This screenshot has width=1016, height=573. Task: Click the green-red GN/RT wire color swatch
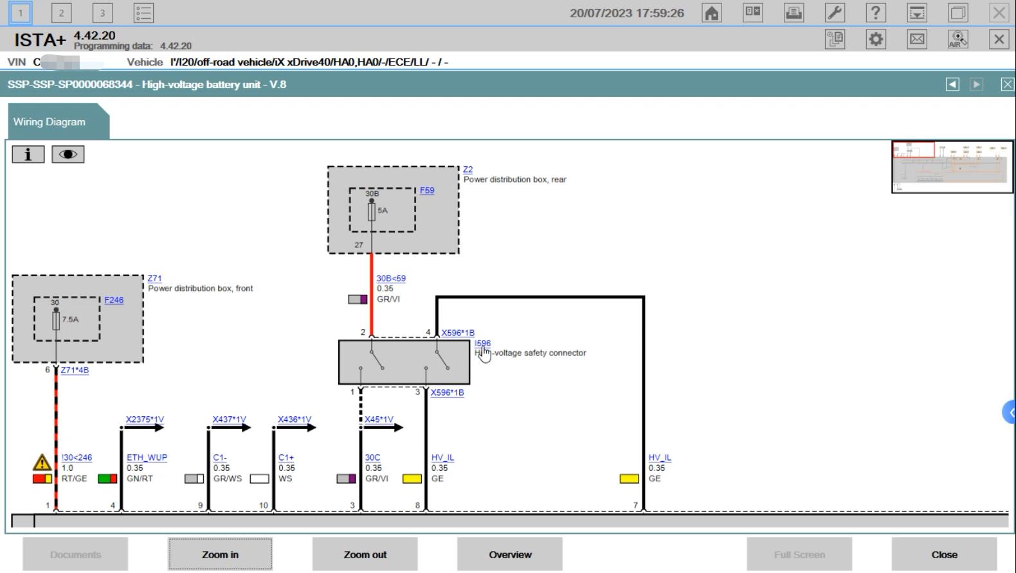point(107,479)
